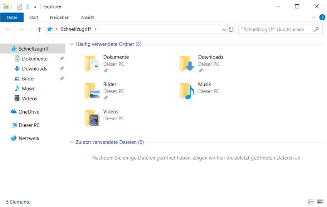Refresh the current folder view

click(x=230, y=29)
